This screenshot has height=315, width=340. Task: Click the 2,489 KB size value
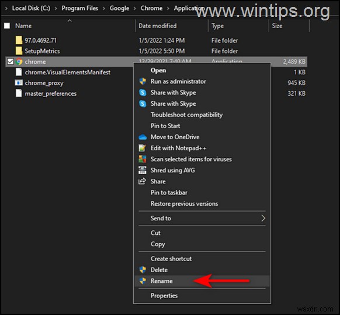[294, 61]
